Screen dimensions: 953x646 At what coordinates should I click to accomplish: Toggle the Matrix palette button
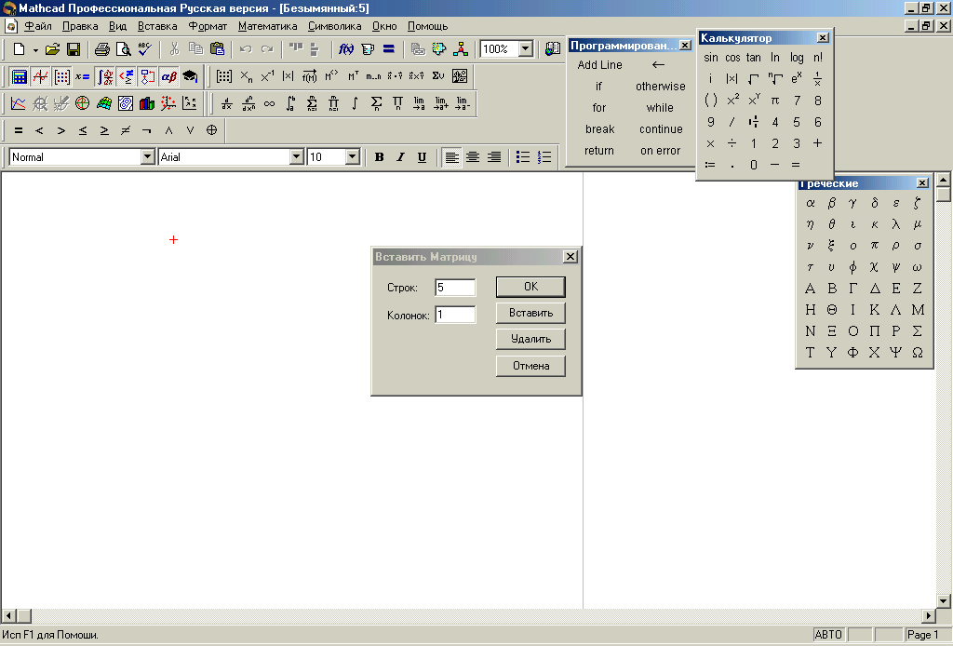point(61,76)
